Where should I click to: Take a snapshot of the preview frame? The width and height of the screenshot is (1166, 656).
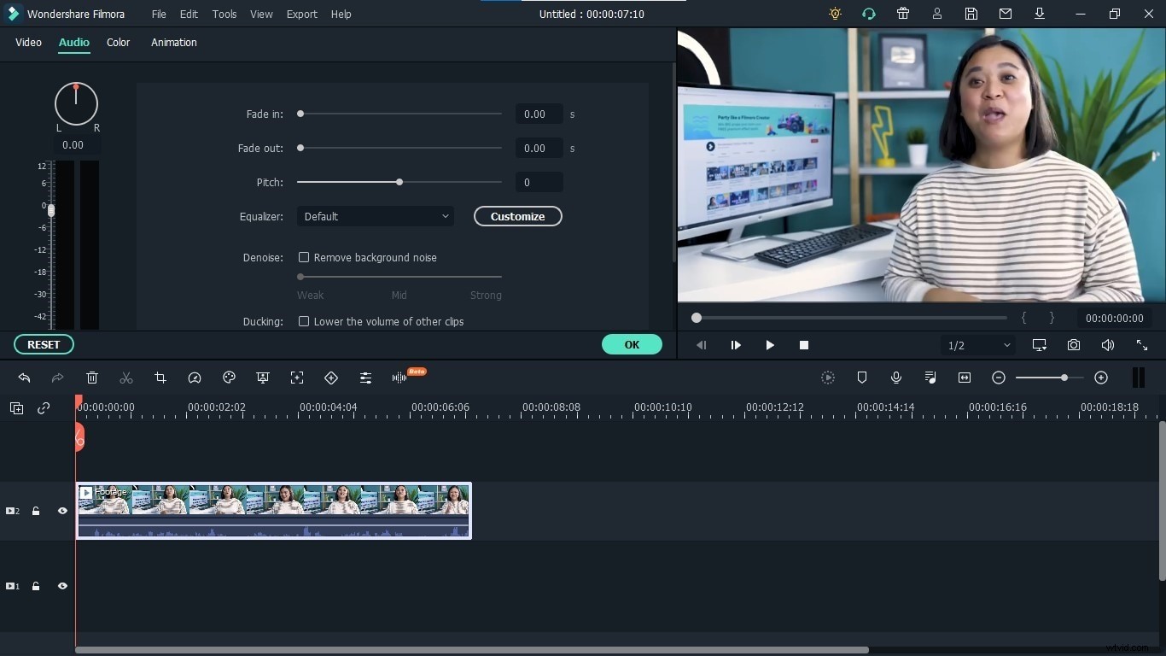coord(1074,345)
